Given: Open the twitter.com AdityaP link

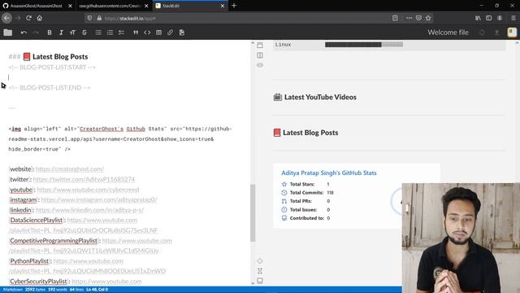Looking at the screenshot, I should coord(84,179).
